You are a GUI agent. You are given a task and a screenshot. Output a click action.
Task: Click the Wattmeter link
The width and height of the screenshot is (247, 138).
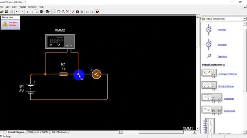pos(229,99)
